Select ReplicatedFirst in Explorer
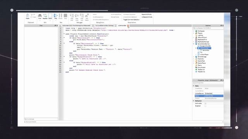The image size is (248, 139). (202, 39)
